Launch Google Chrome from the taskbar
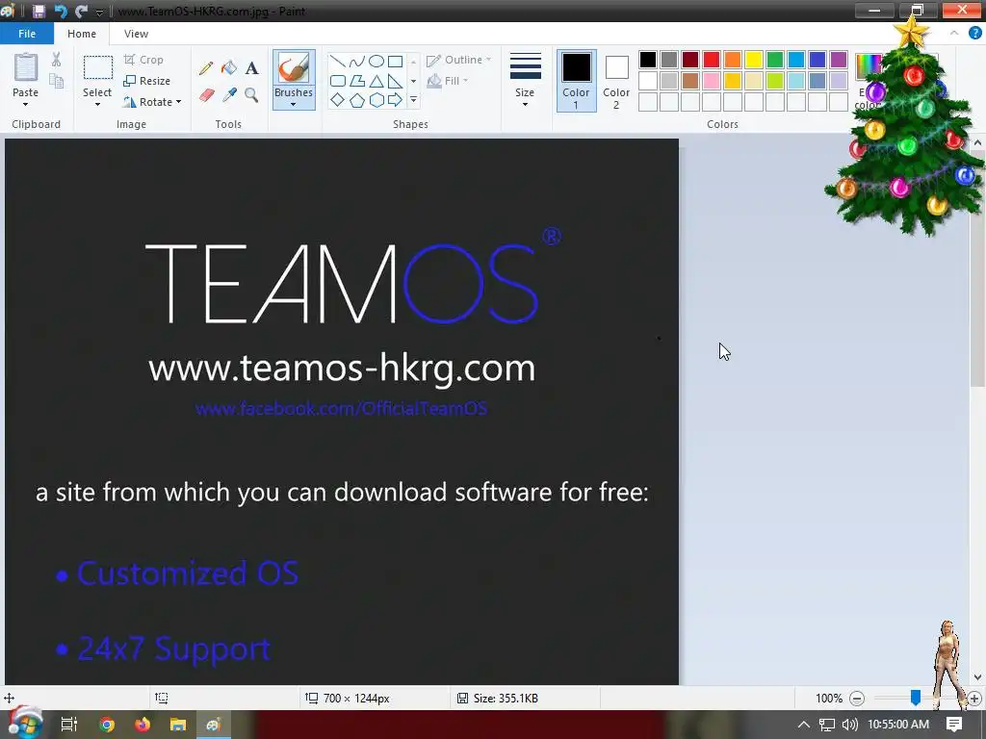Image resolution: width=986 pixels, height=739 pixels. tap(107, 725)
